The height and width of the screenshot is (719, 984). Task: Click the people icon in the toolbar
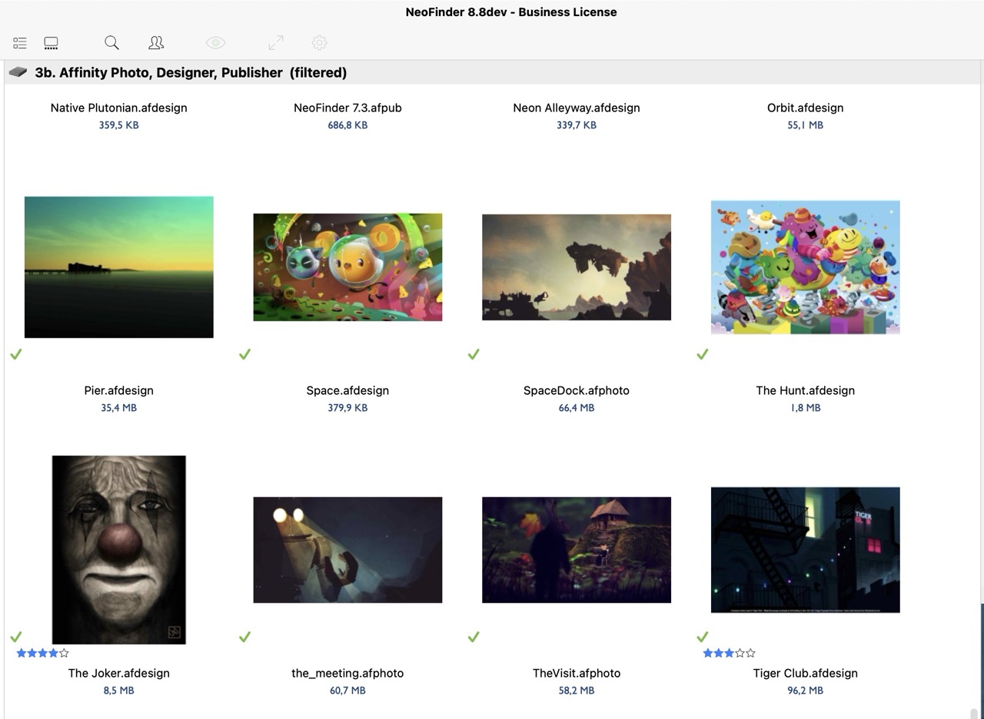point(156,43)
